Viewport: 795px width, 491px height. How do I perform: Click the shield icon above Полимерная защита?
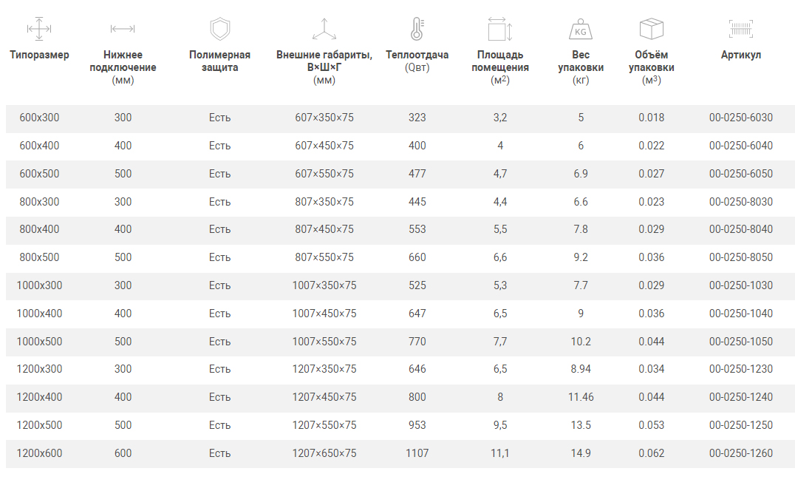(x=219, y=30)
